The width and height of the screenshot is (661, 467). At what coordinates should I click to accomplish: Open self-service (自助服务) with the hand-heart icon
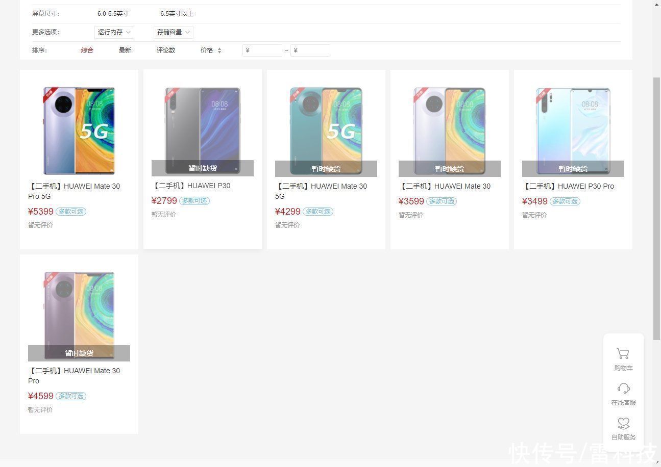pyautogui.click(x=623, y=423)
